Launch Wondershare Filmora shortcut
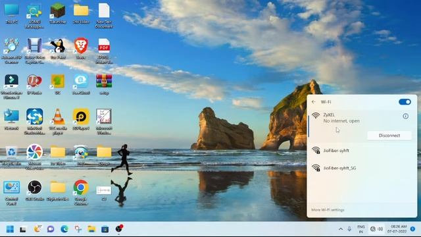This screenshot has height=237, width=421. point(12,86)
